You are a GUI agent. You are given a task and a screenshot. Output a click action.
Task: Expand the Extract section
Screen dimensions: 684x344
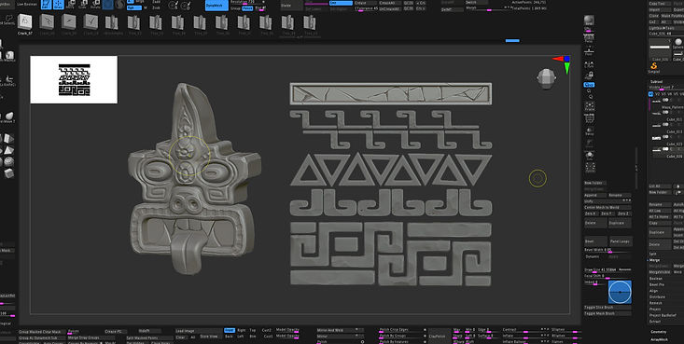[x=655, y=322]
